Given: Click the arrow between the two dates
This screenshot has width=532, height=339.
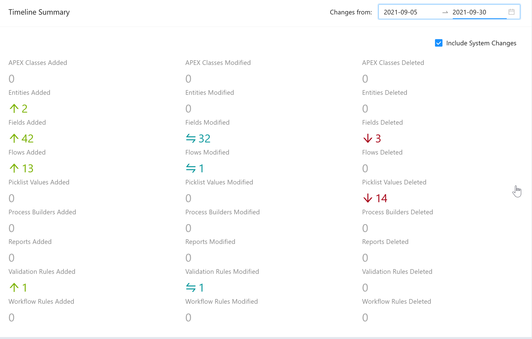Looking at the screenshot, I should pos(445,12).
